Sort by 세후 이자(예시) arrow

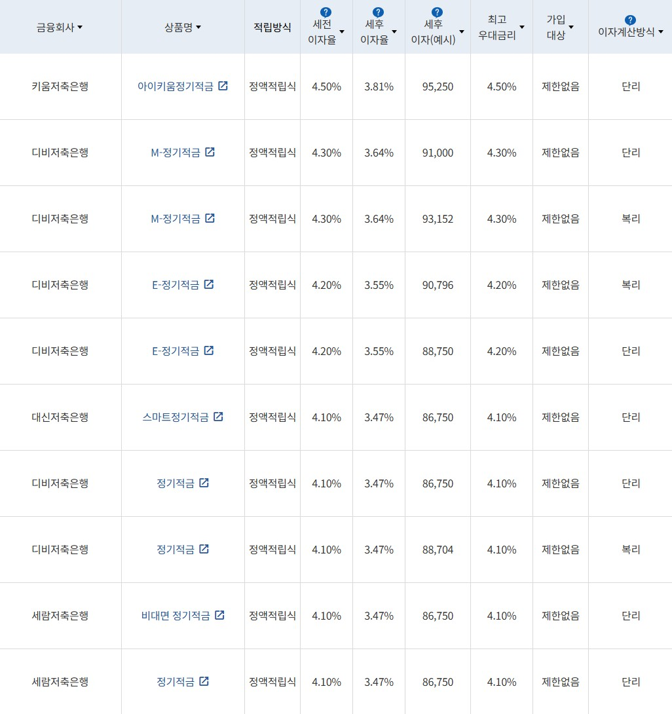point(462,31)
